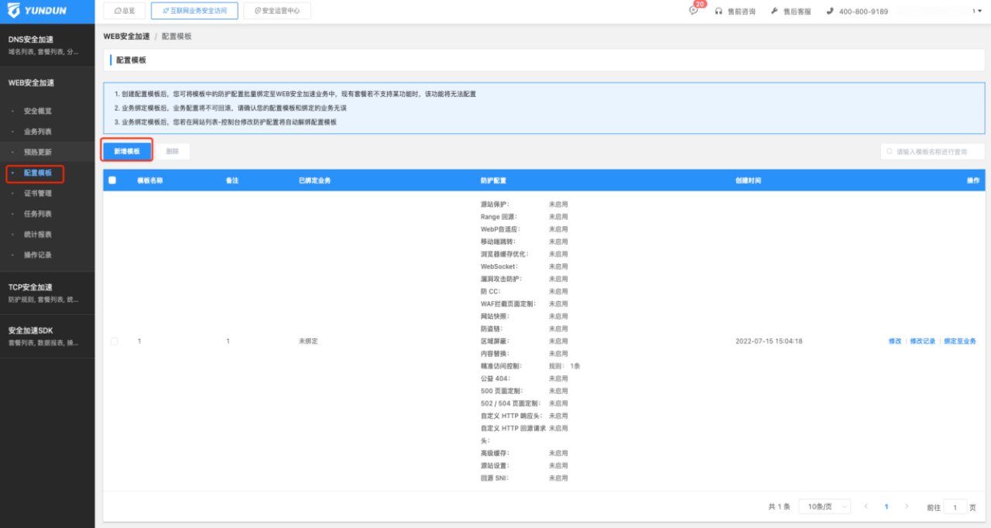Click the 已绑定业务 column header
Image resolution: width=991 pixels, height=528 pixels.
tap(314, 180)
